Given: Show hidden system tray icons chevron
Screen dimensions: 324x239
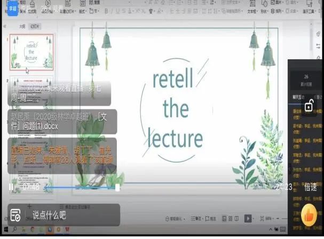Looking at the screenshot, I should tap(271, 229).
